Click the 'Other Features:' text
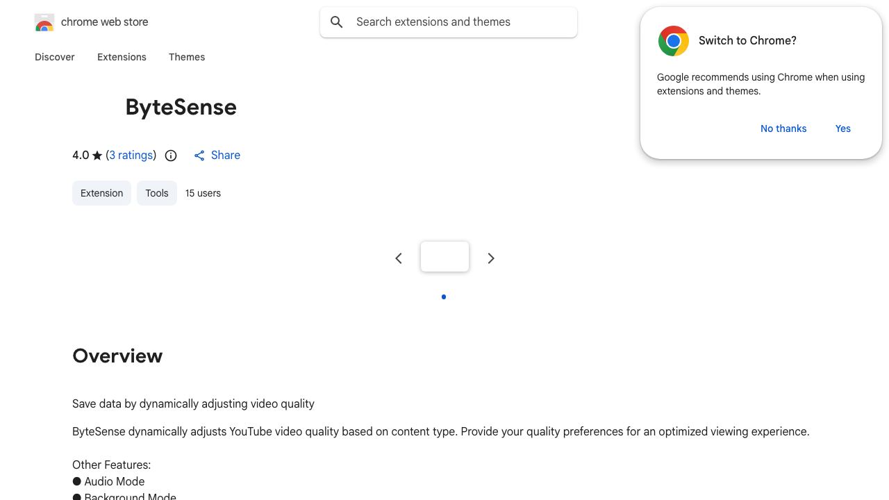889x500 pixels. (x=111, y=465)
